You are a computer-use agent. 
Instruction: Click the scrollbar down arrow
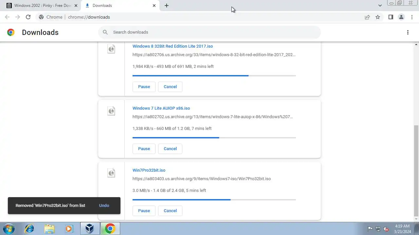point(416,219)
